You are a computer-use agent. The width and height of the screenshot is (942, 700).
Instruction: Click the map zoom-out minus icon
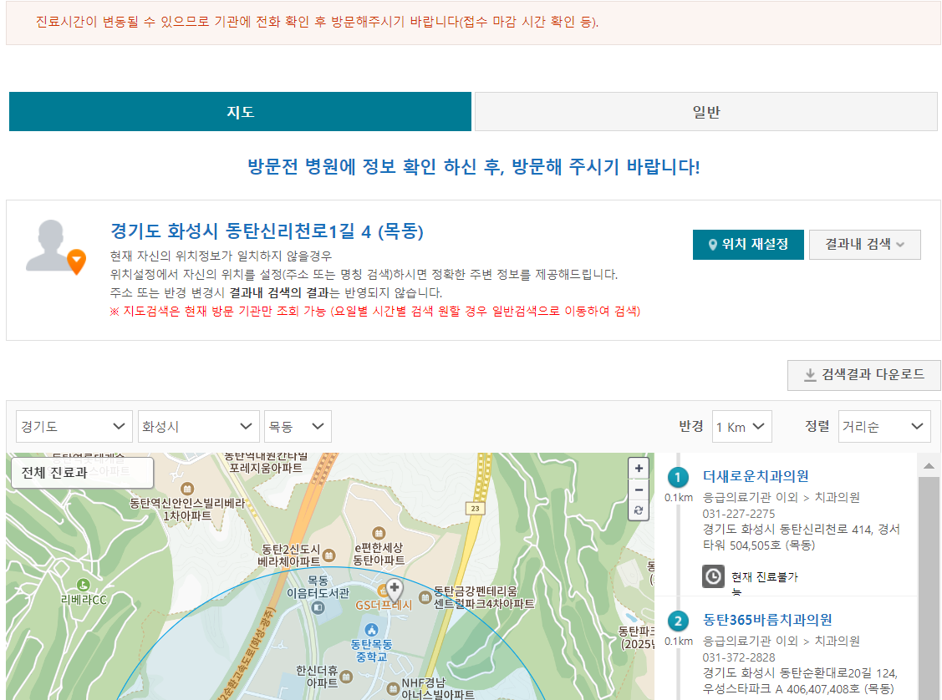click(x=638, y=489)
